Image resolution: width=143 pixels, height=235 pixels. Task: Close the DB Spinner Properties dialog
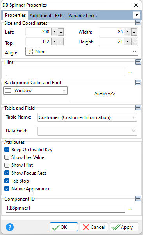[136, 5]
